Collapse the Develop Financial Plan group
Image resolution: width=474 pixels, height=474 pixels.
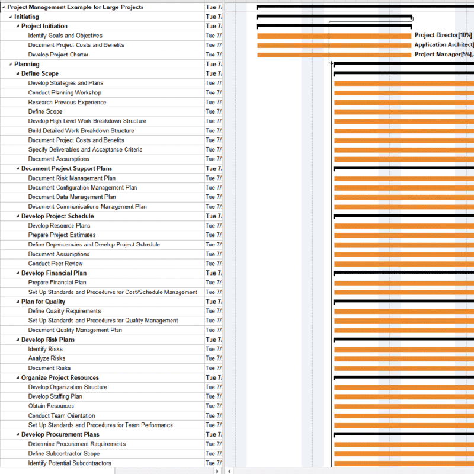pos(18,273)
